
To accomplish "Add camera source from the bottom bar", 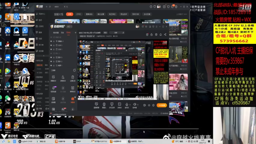I will tap(104, 105).
